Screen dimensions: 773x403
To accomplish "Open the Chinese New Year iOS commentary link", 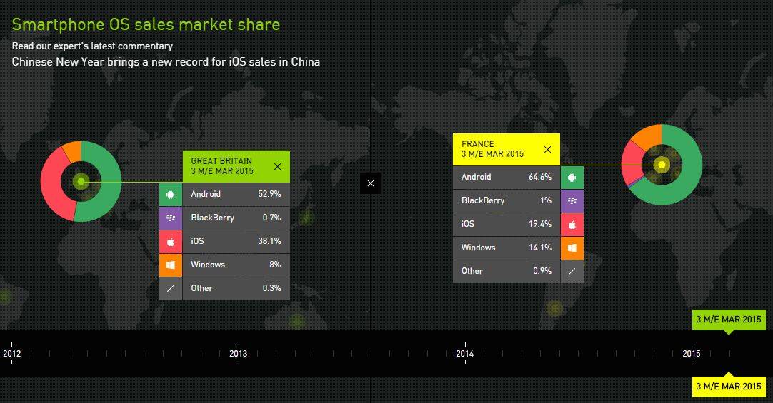I will [x=166, y=62].
